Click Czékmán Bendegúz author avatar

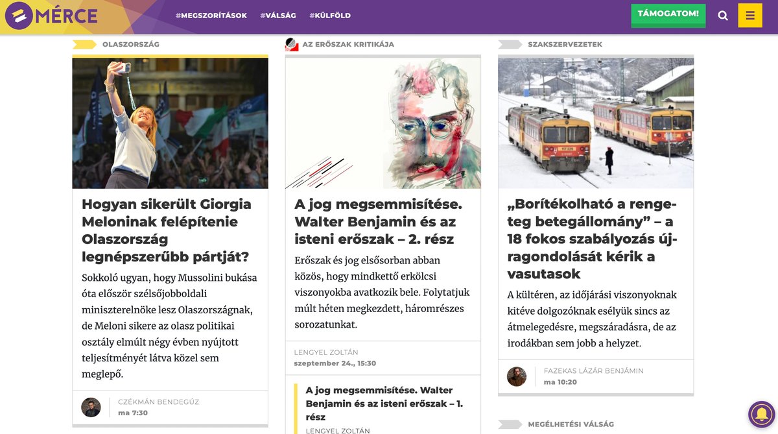coord(91,407)
